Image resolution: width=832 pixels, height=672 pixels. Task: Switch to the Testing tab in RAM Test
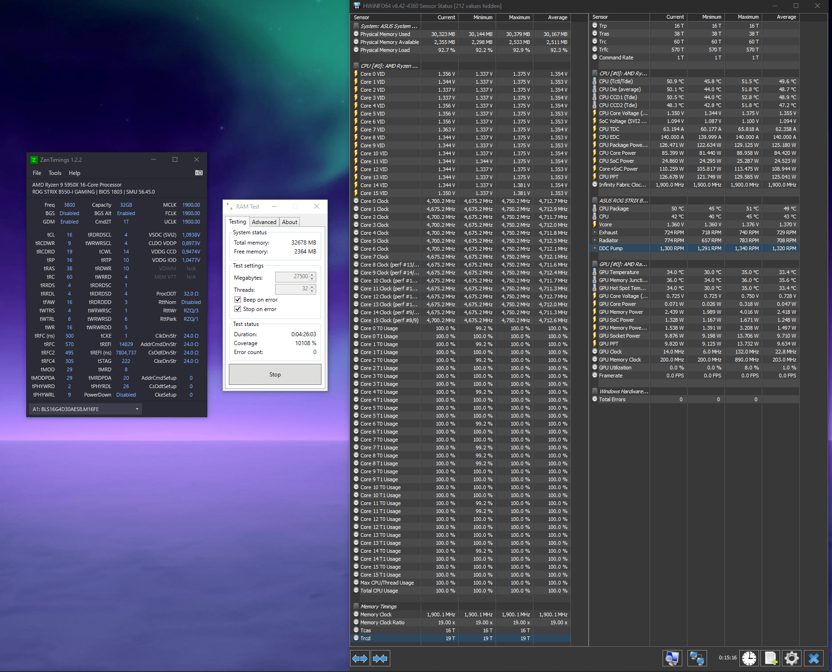[237, 222]
